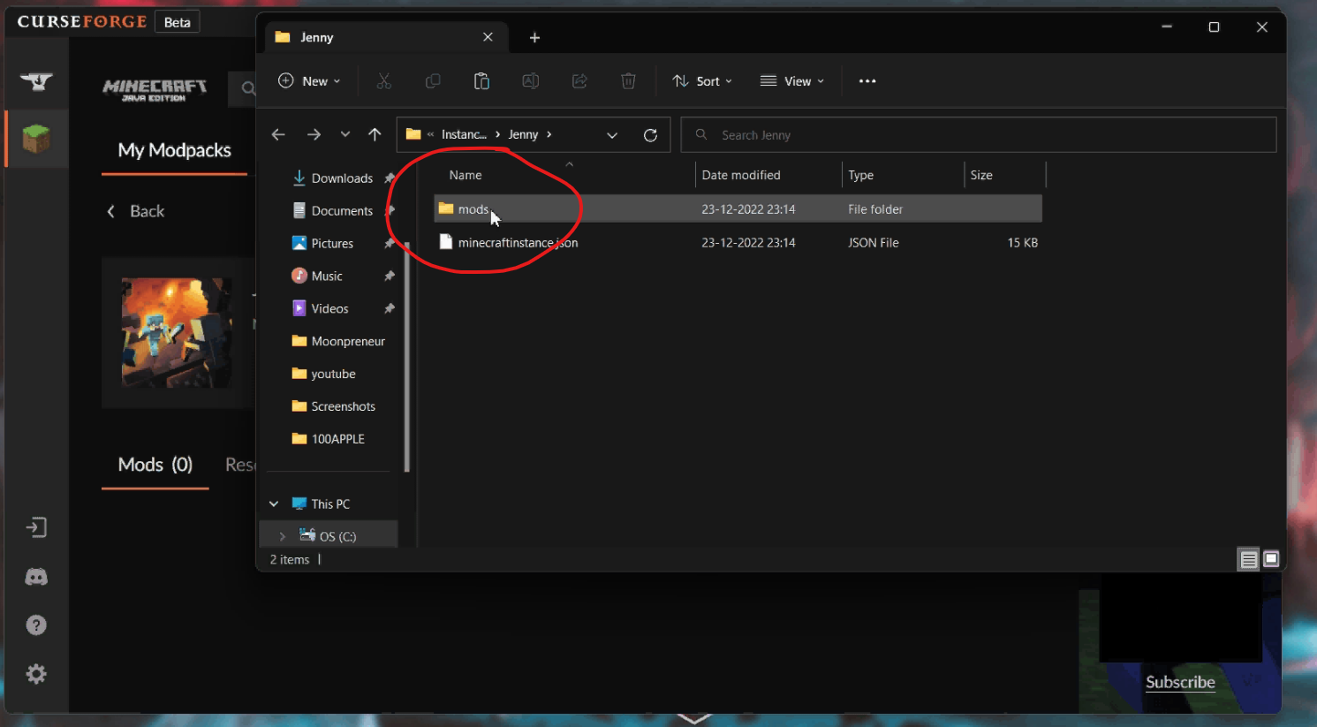Image resolution: width=1317 pixels, height=727 pixels.
Task: Open the See more ellipsis menu
Action: (x=867, y=81)
